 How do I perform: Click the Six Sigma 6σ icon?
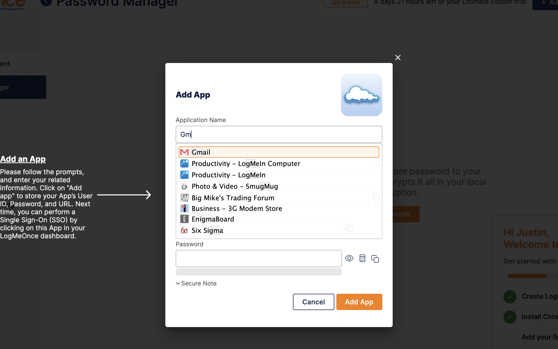pos(184,230)
